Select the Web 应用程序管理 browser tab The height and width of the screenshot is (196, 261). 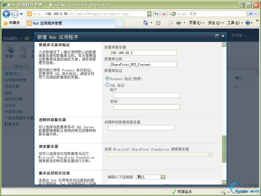(71, 23)
